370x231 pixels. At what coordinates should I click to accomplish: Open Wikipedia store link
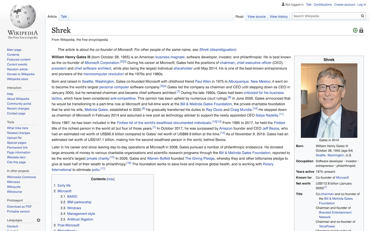click(17, 79)
